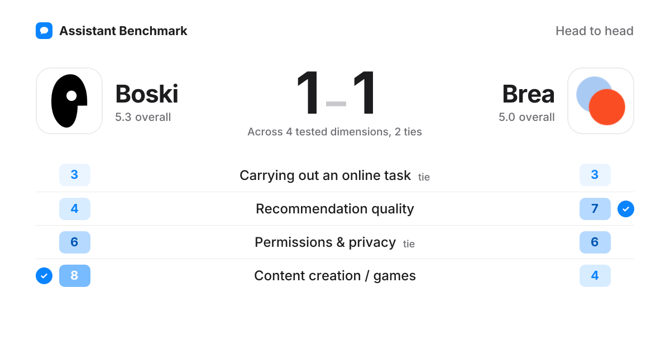Select the Carrying out an online task row
Image resolution: width=670 pixels, height=351 pixels.
click(x=335, y=175)
